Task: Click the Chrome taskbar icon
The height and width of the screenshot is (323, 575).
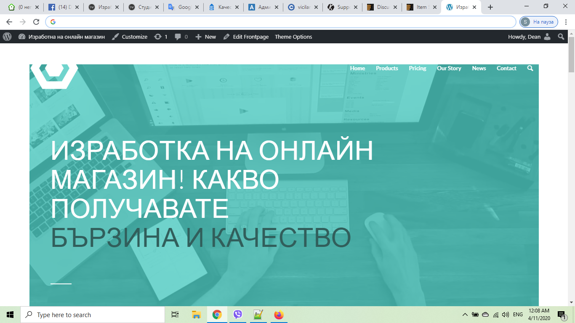Action: 217,315
